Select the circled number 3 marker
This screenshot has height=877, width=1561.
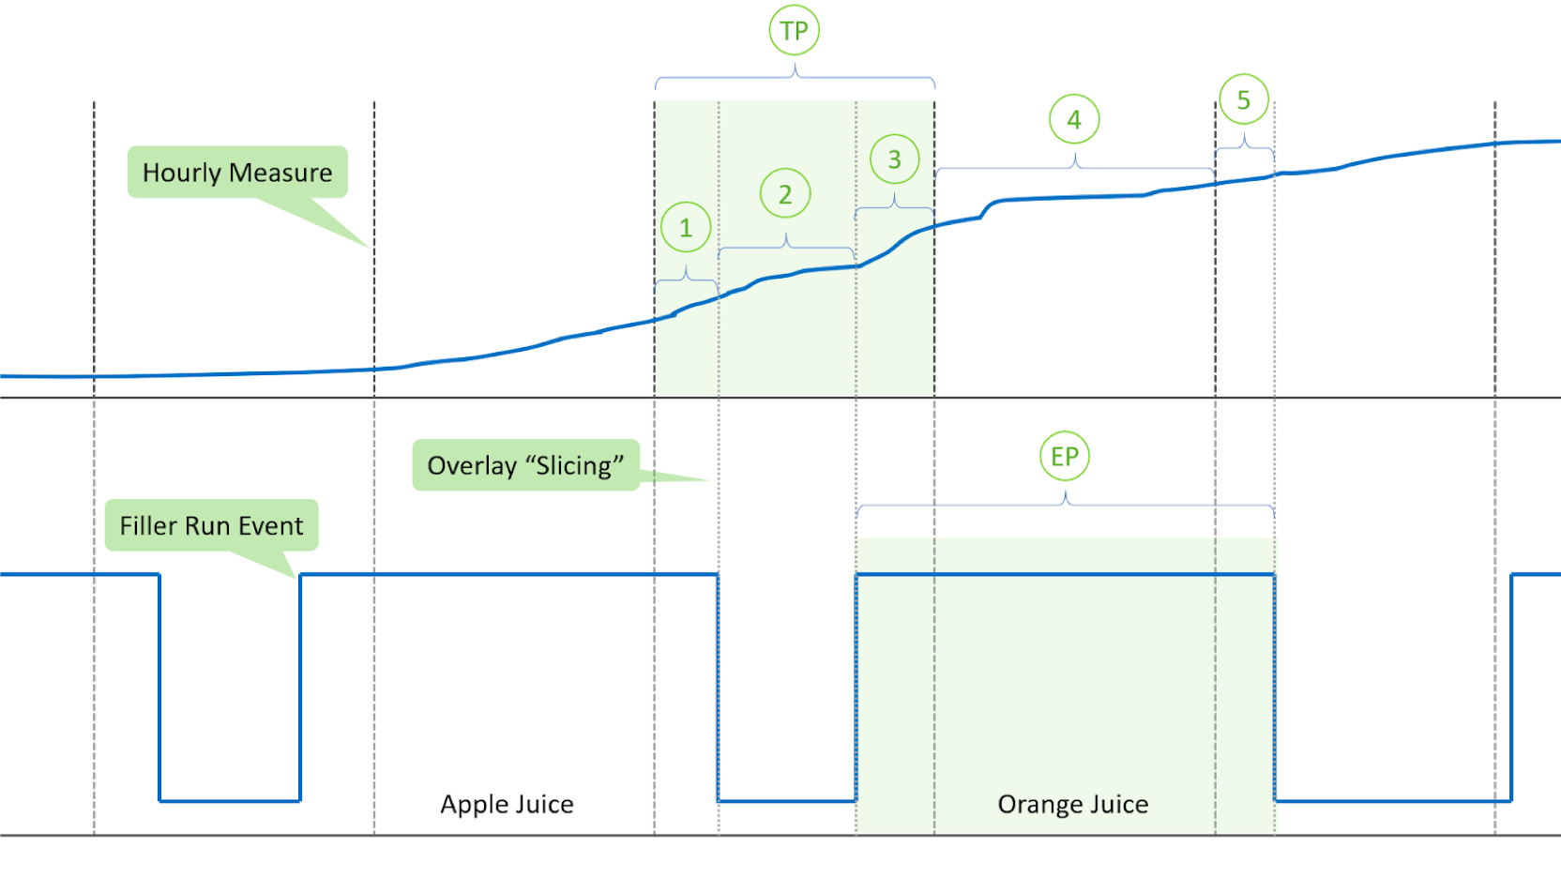click(894, 159)
